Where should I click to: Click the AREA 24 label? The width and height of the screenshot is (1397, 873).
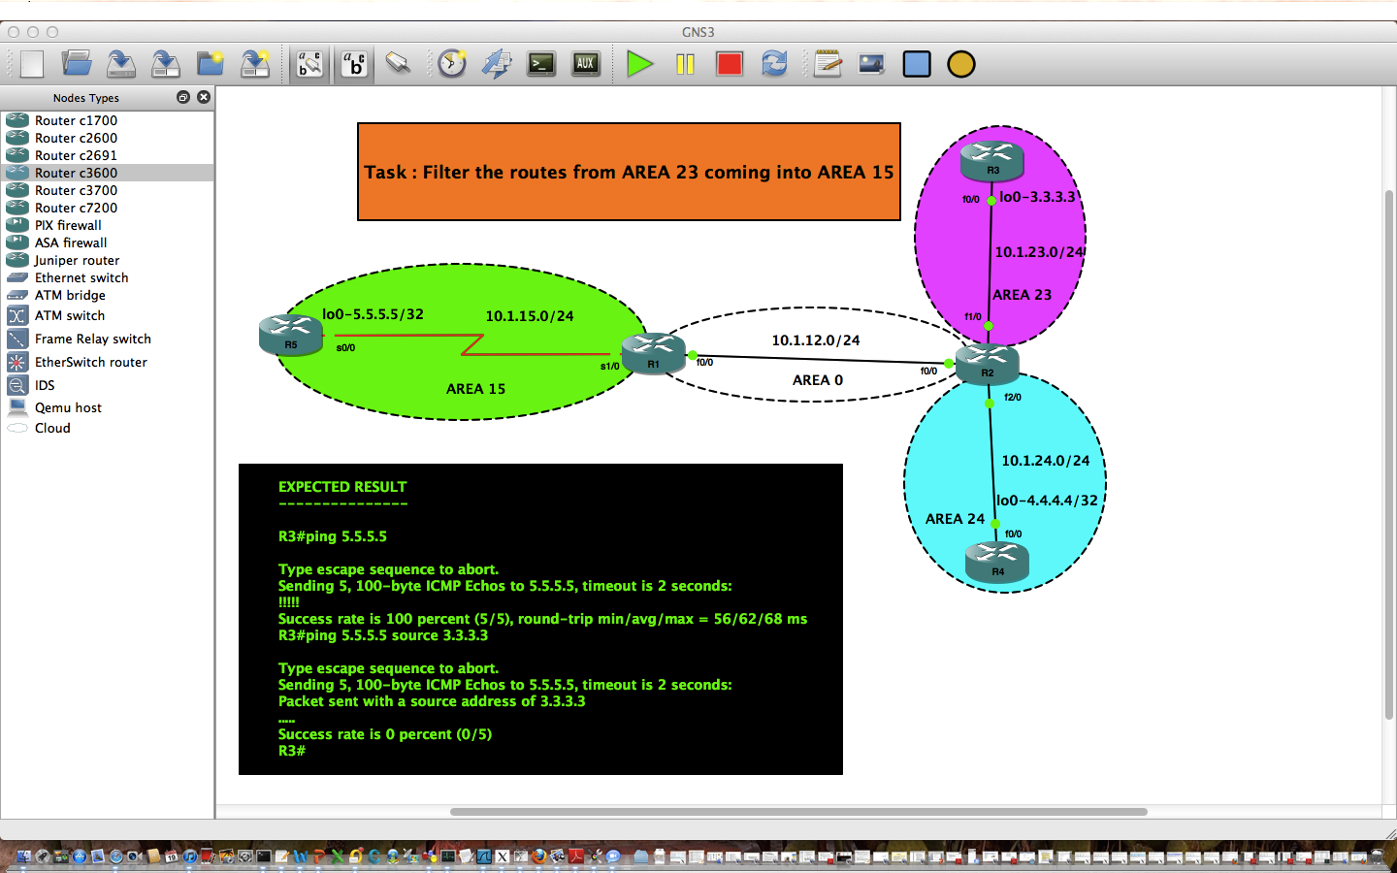coord(955,519)
